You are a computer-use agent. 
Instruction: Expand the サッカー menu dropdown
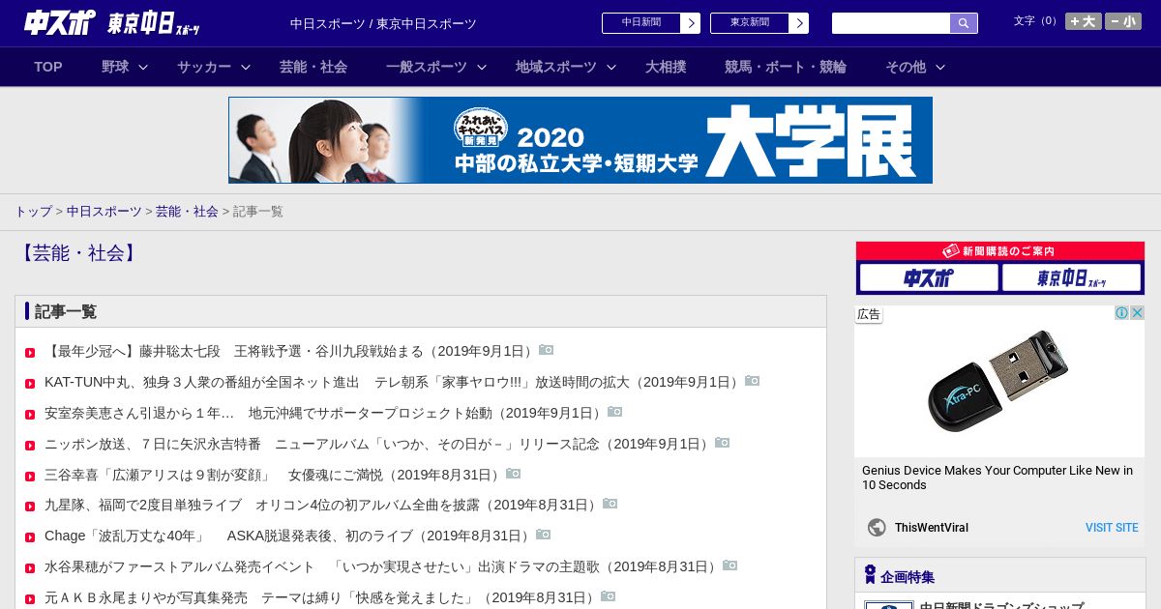click(214, 67)
